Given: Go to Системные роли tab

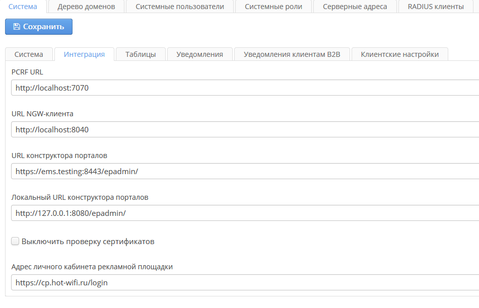Looking at the screenshot, I should point(273,7).
